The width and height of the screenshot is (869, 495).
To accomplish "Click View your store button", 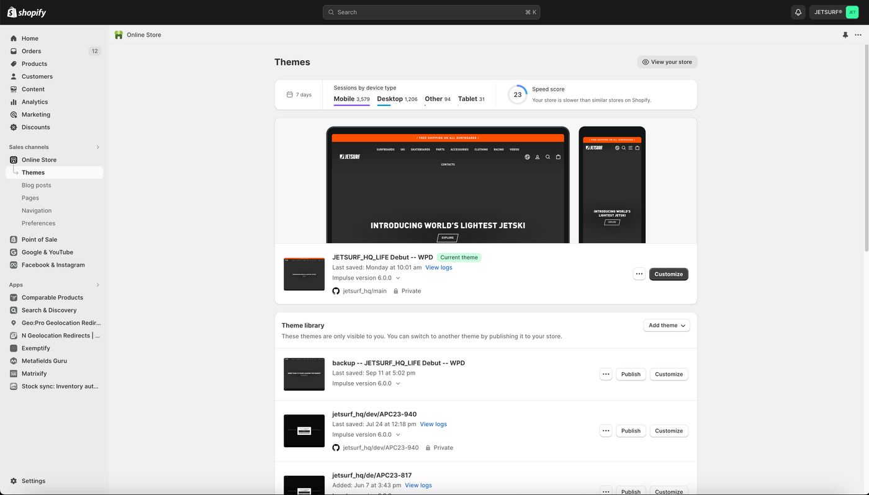I will [x=667, y=62].
